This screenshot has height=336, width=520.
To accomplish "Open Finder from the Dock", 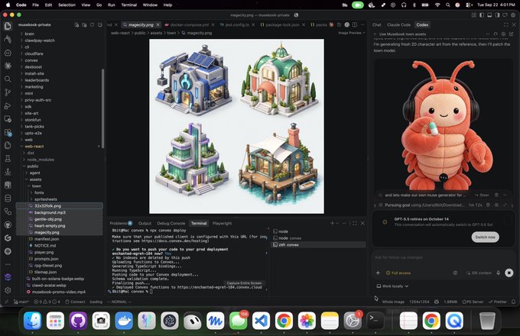I will coord(32,321).
